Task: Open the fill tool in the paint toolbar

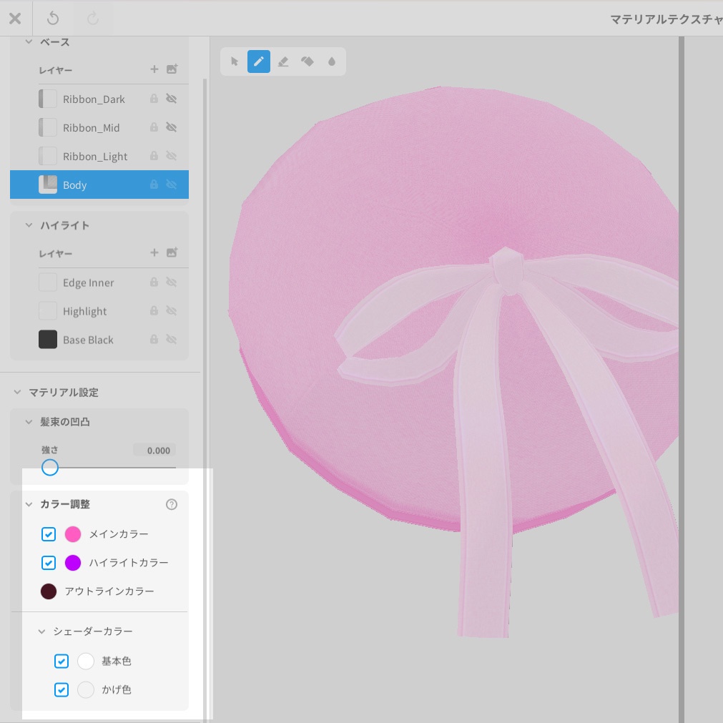Action: (308, 62)
